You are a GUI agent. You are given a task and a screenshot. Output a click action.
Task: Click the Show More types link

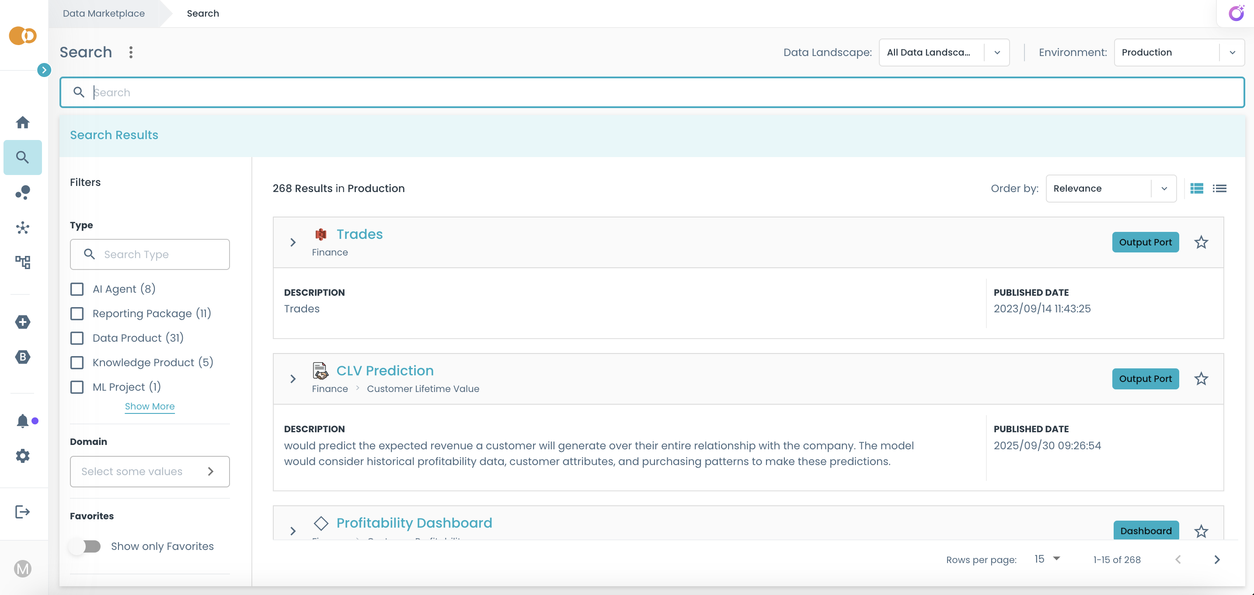pos(150,406)
